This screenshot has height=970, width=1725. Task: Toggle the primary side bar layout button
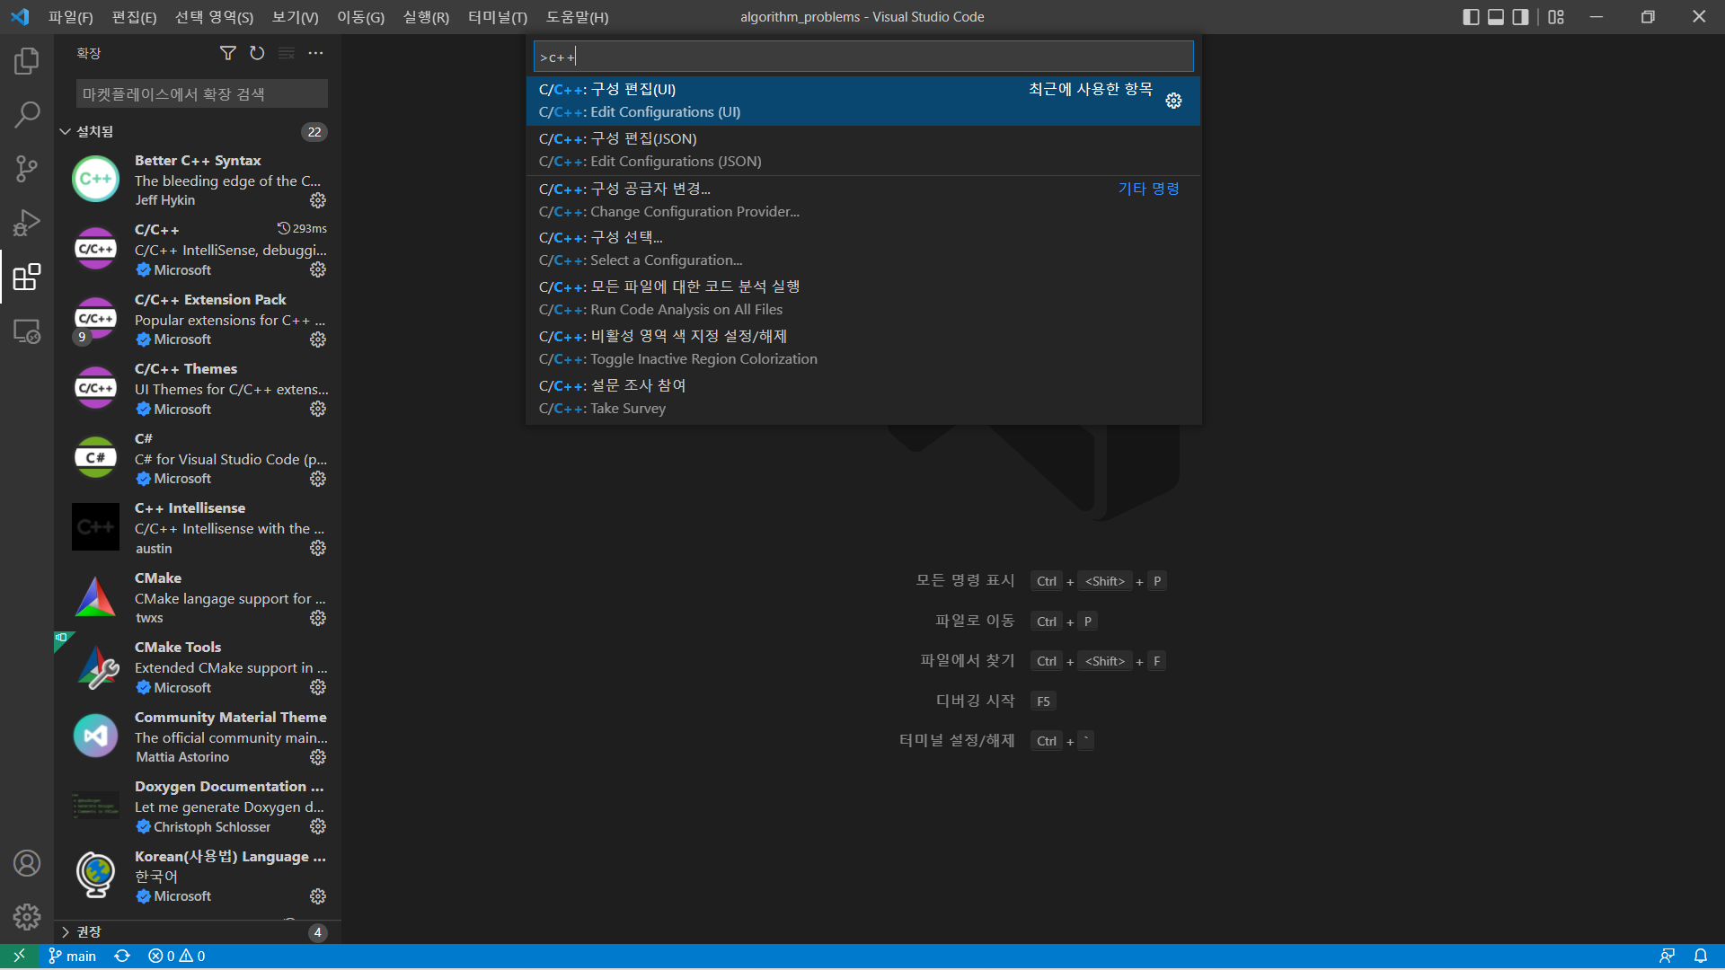click(x=1471, y=17)
